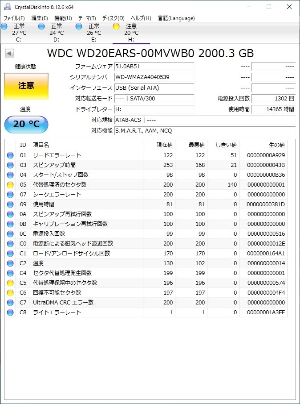The height and width of the screenshot is (404, 300).
Task: Click the blue status icon for ID 0A
Action: (10, 214)
